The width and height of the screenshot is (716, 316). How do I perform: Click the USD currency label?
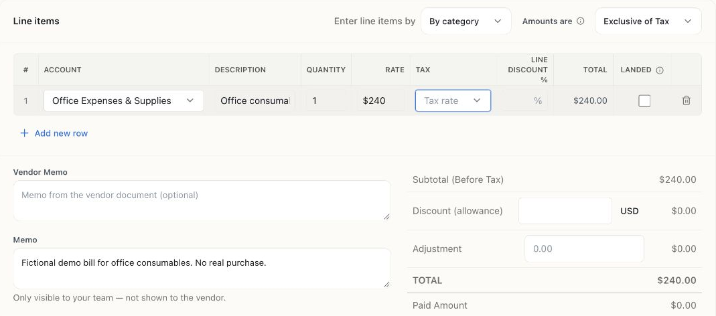(x=629, y=211)
